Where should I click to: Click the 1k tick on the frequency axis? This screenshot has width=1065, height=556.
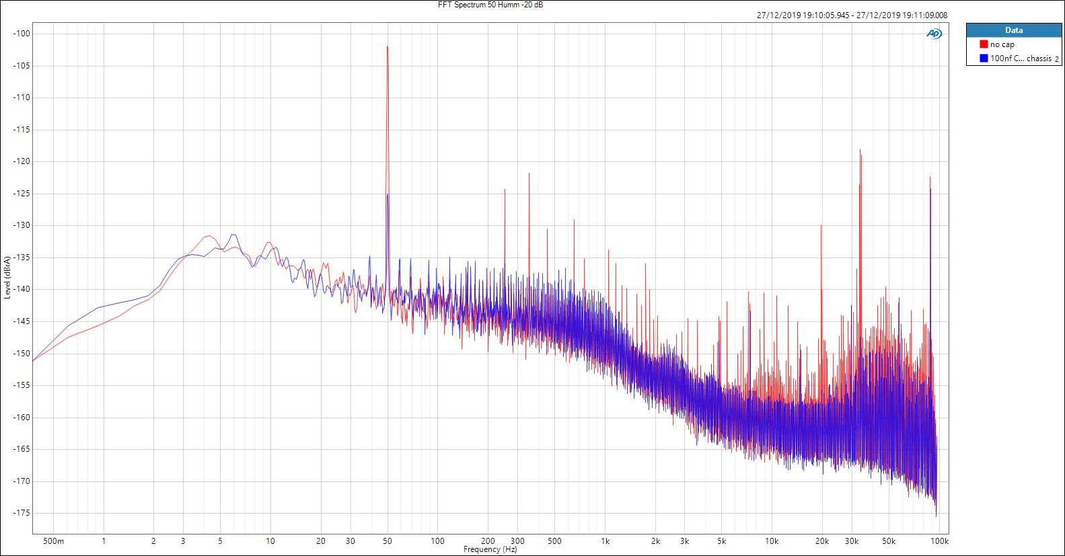click(605, 541)
